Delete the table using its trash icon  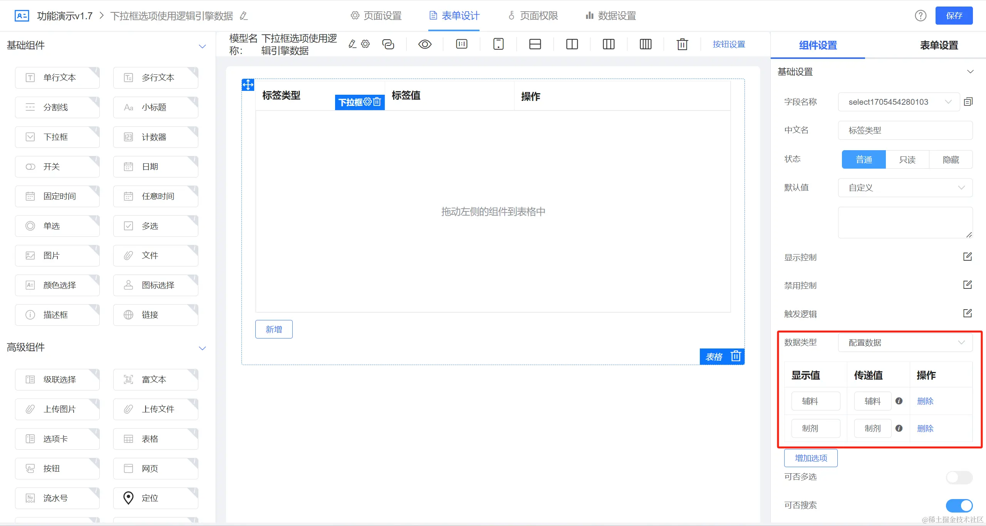pyautogui.click(x=736, y=356)
